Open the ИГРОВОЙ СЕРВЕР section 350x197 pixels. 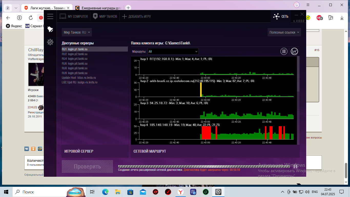[x=95, y=151]
